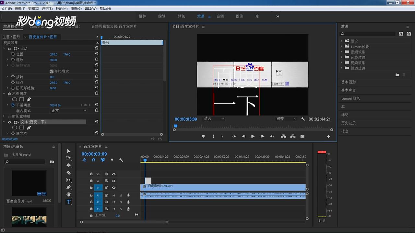Screen dimensions: 415x233
Task: Open the 历史记录 panel
Action: click(x=349, y=123)
